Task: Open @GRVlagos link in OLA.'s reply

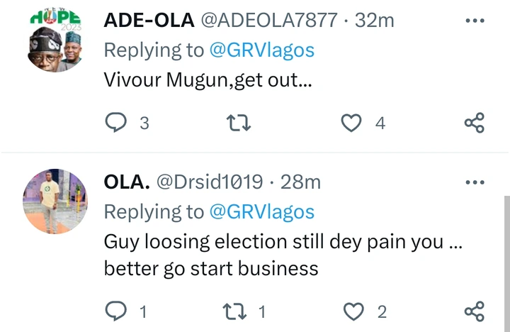Action: click(261, 211)
